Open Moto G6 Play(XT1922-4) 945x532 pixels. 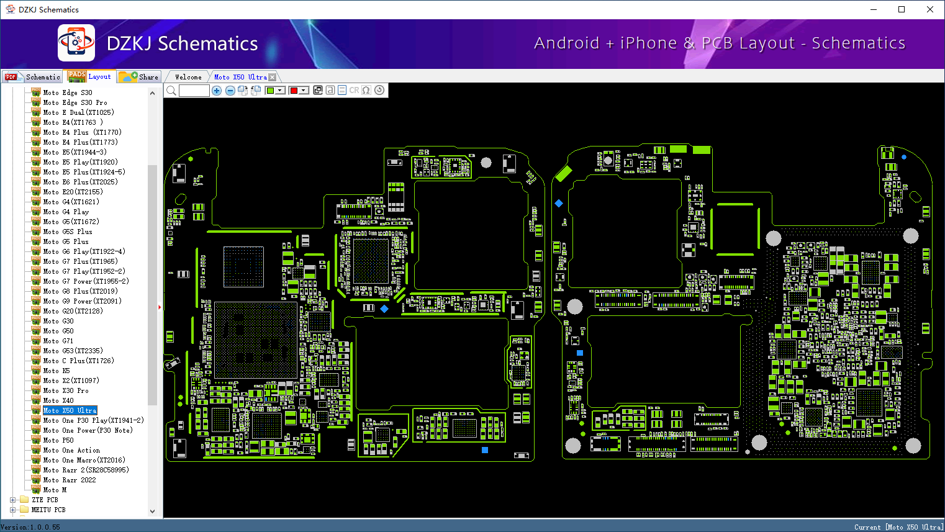tap(84, 251)
